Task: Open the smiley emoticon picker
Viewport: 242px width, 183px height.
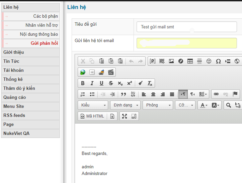Action: coord(209,61)
